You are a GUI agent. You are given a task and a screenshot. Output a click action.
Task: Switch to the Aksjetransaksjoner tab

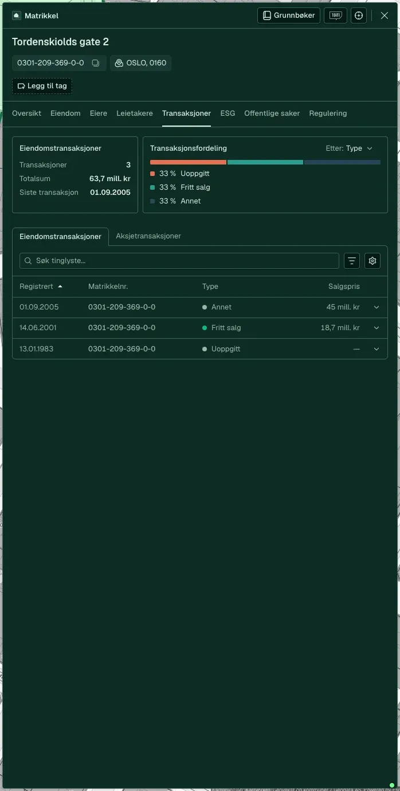tap(148, 236)
